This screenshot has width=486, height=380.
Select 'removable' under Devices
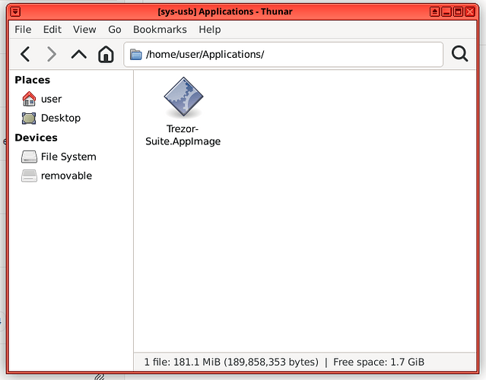coord(66,176)
